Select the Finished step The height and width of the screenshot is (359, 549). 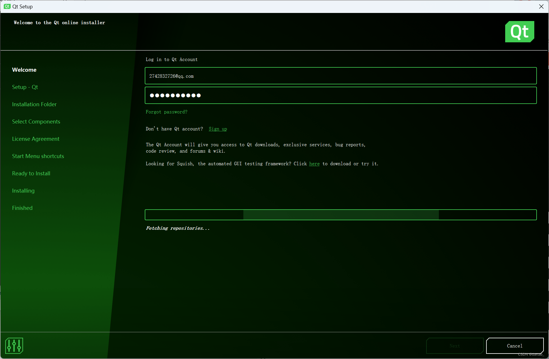[x=22, y=208]
